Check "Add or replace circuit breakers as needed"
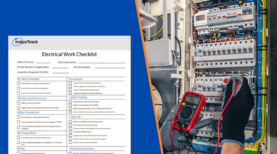 [70, 86]
